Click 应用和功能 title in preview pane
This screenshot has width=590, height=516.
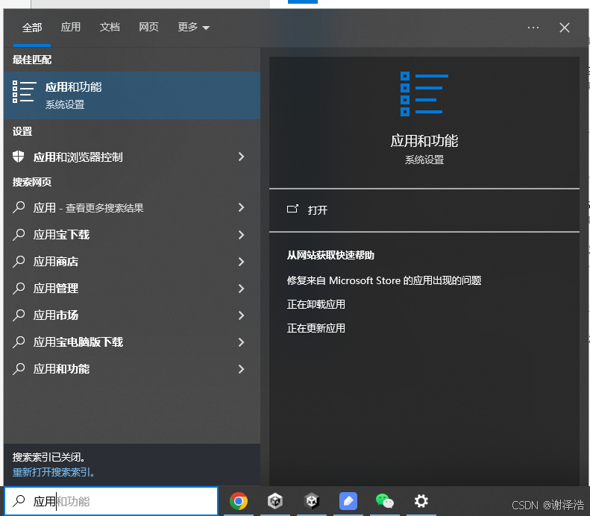coord(424,141)
